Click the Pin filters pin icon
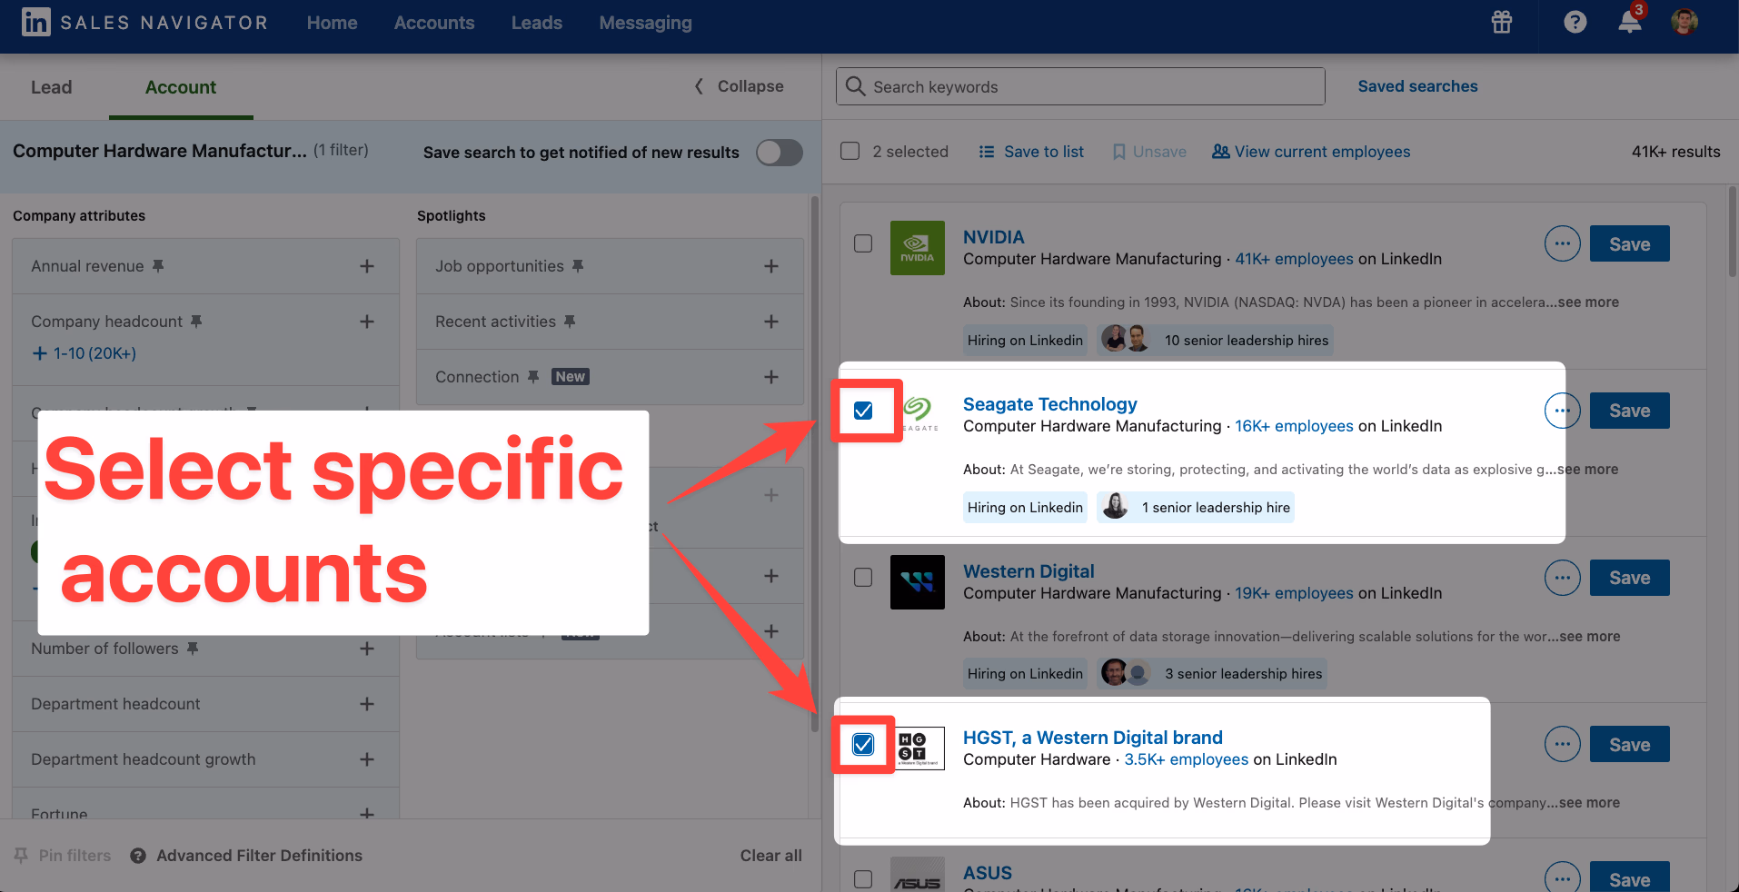This screenshot has height=892, width=1739. [x=21, y=856]
